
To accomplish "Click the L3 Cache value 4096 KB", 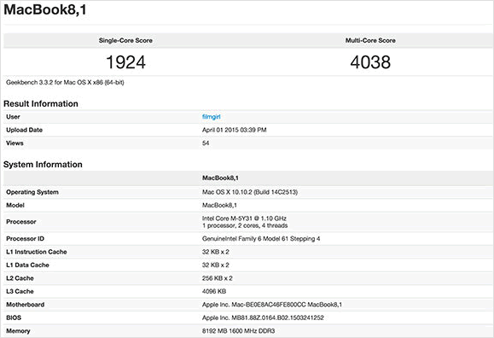I will point(214,292).
